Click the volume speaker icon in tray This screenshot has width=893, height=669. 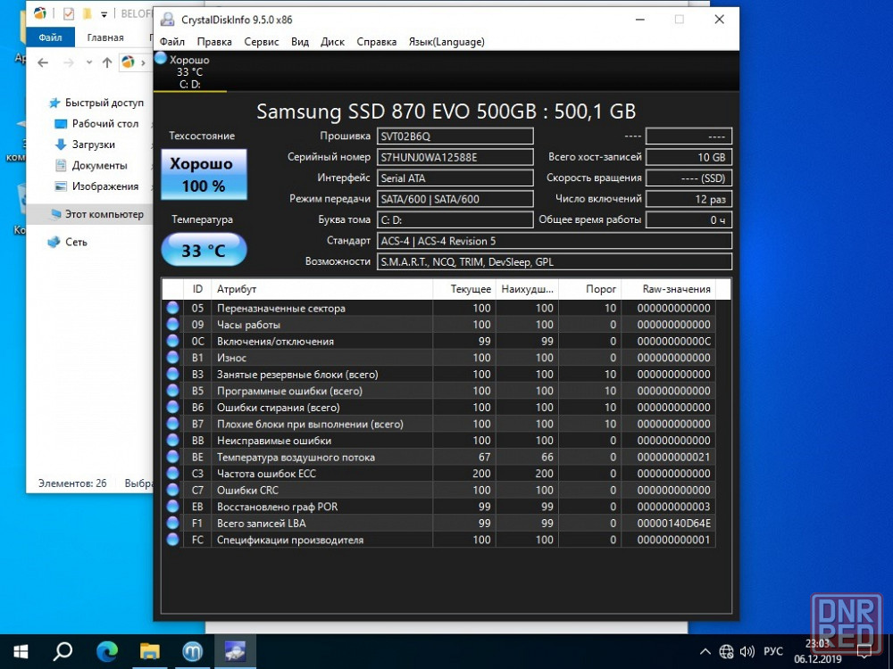(748, 651)
